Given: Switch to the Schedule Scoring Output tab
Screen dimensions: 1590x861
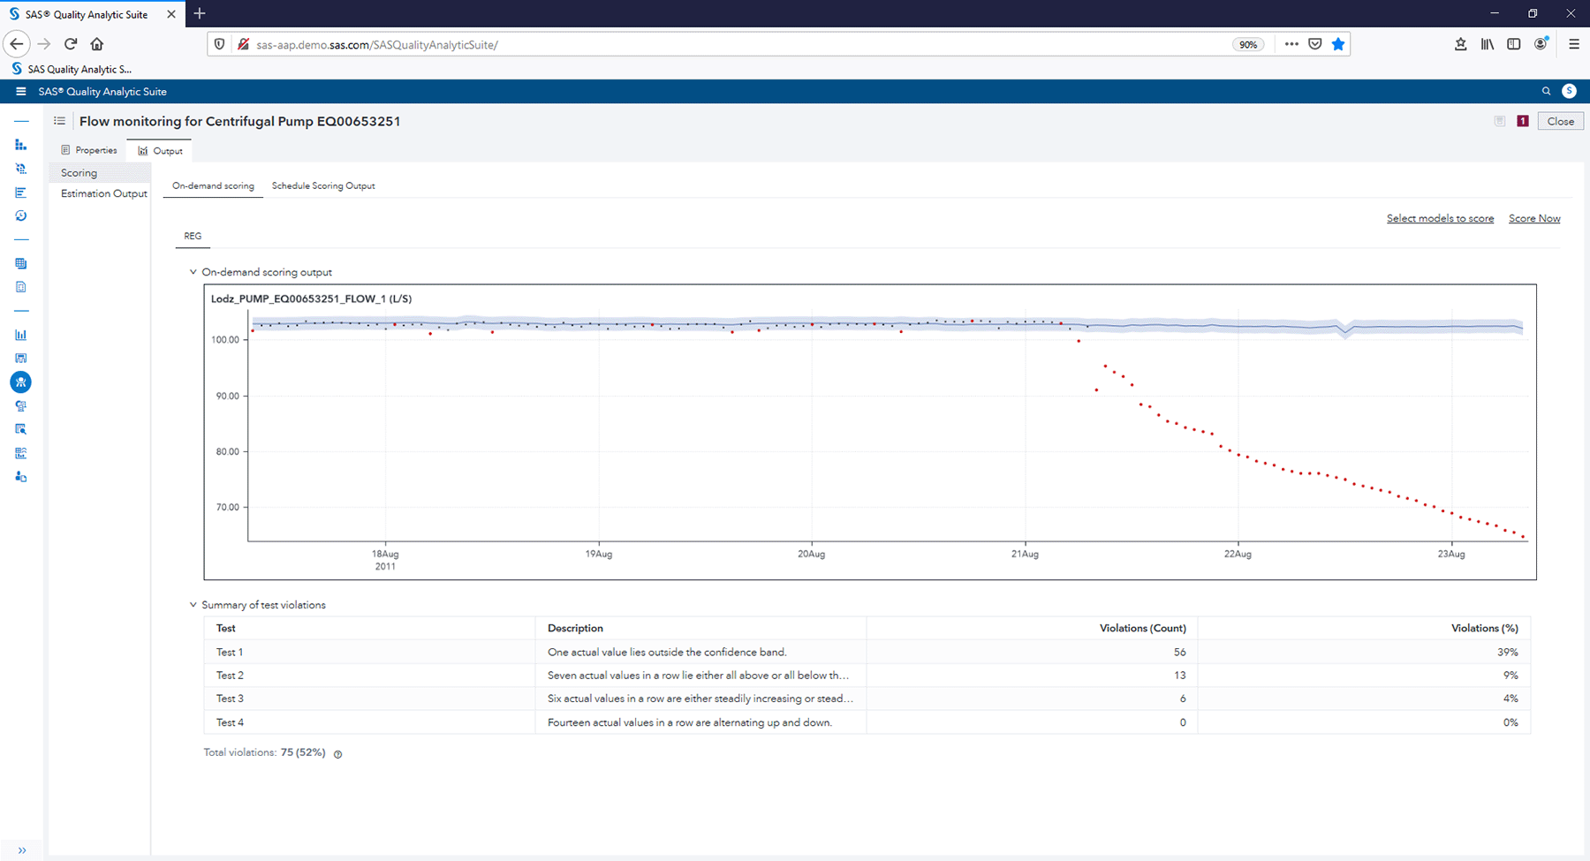Looking at the screenshot, I should 323,186.
